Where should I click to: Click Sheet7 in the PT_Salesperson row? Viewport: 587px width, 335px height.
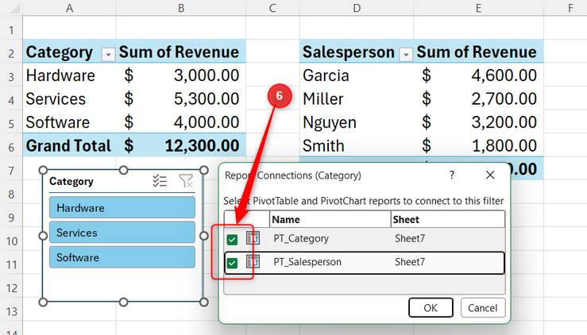click(410, 262)
